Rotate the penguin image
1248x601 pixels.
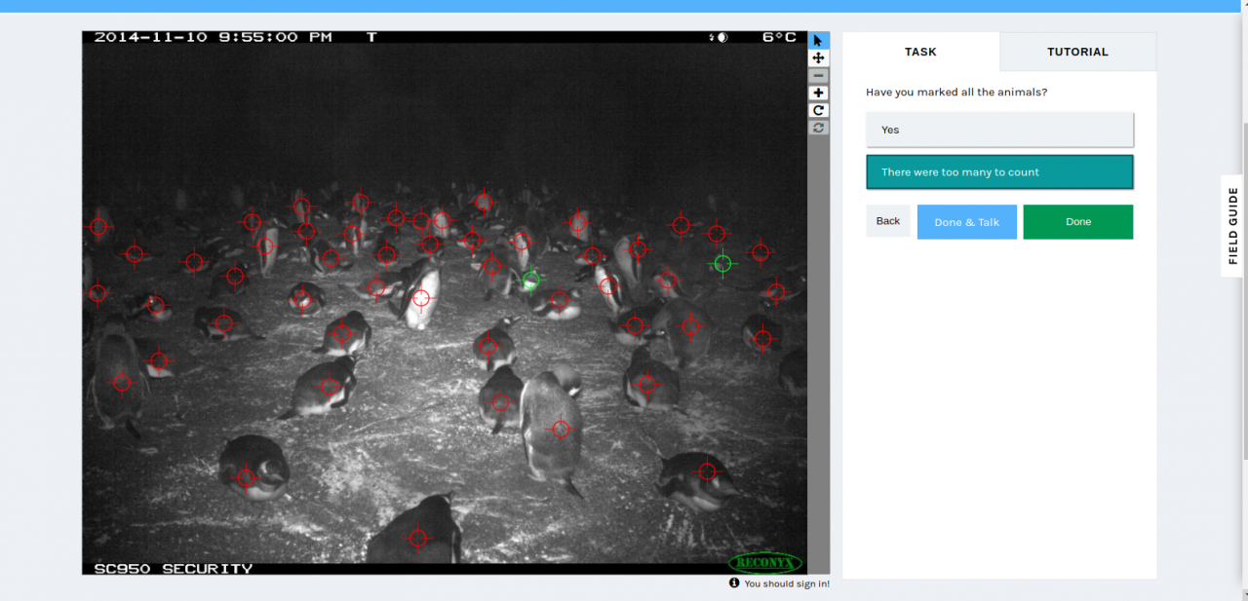pos(819,111)
